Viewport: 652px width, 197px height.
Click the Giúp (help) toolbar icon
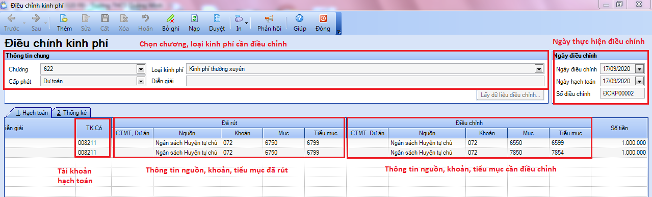300,18
